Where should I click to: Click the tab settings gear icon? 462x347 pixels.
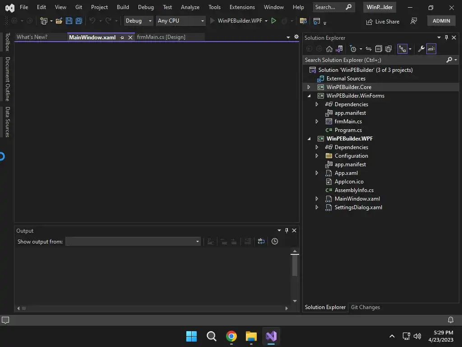(x=296, y=37)
